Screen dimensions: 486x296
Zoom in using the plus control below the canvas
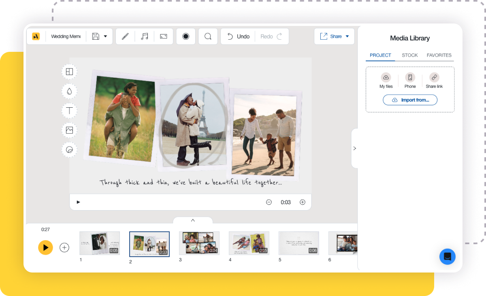303,202
